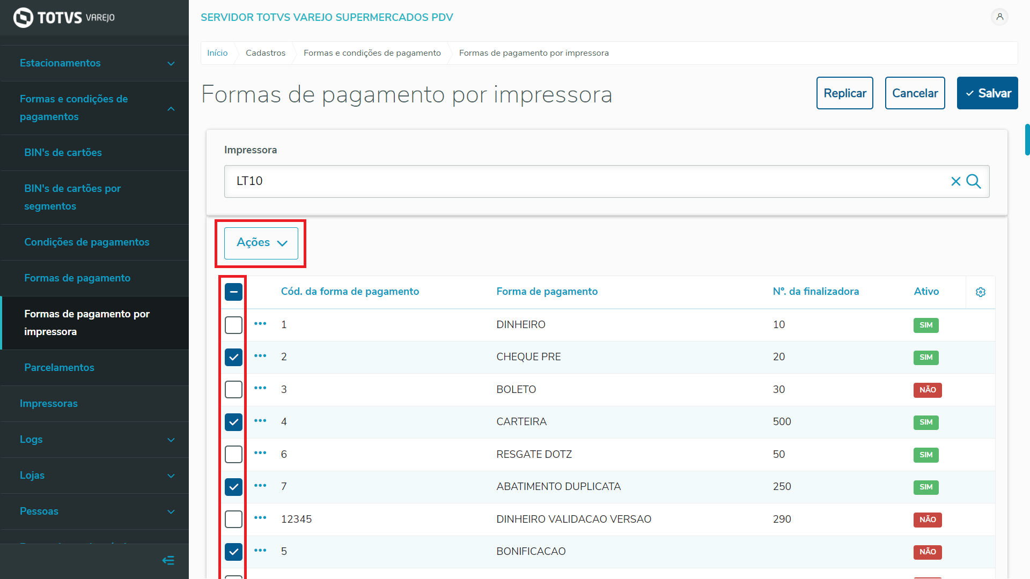Click the Início breadcrumb link
Image resolution: width=1030 pixels, height=579 pixels.
[x=217, y=53]
